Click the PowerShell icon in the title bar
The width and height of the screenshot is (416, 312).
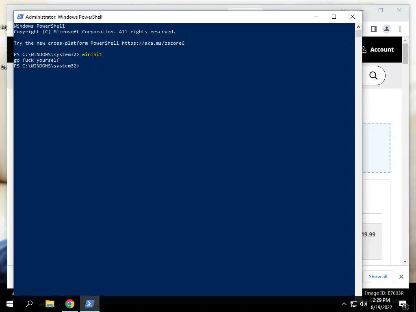point(20,17)
